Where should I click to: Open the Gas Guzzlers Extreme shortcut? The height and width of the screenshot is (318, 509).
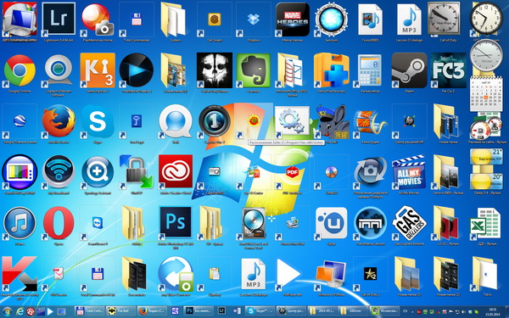click(x=410, y=223)
